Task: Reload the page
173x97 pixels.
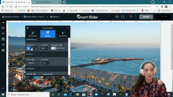Action: click(x=11, y=6)
